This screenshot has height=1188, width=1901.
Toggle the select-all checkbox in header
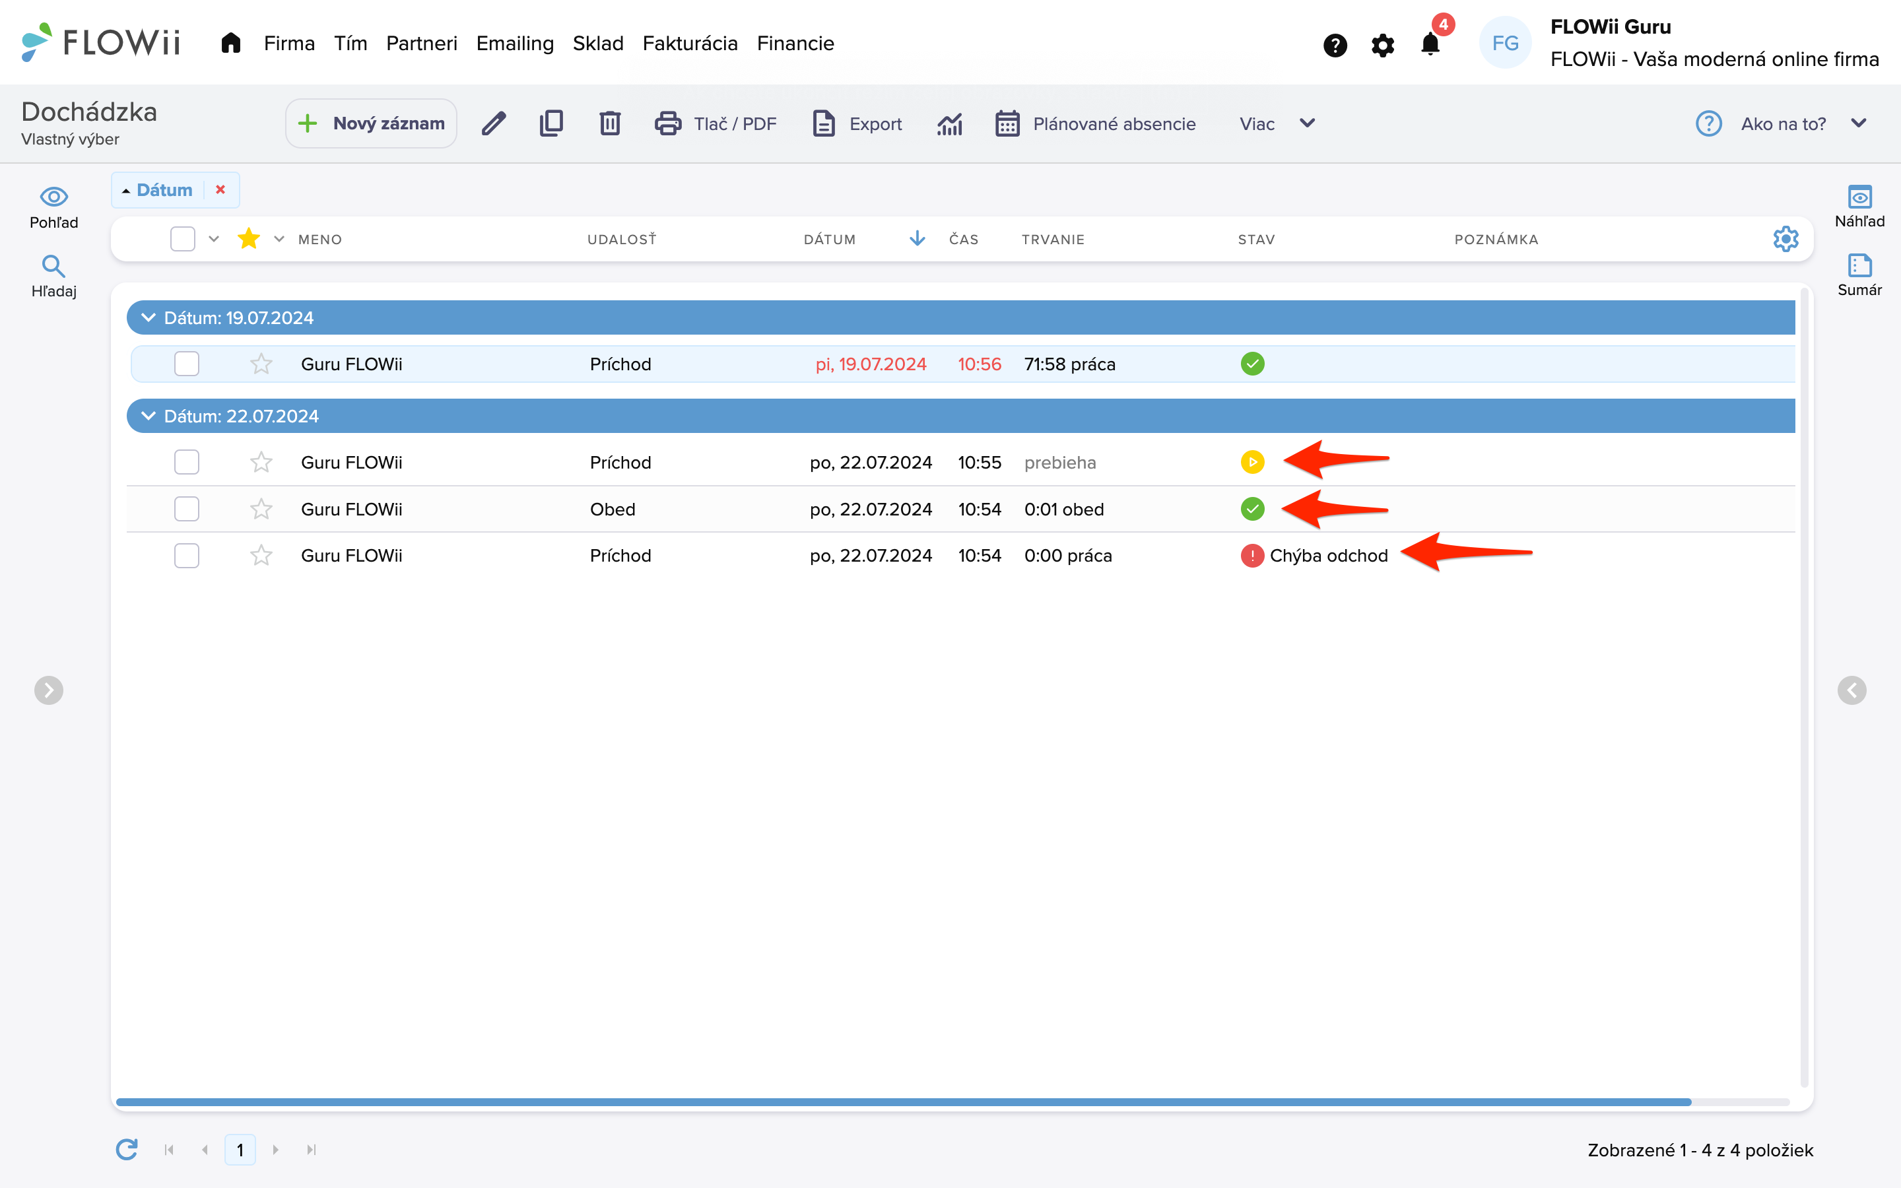(x=182, y=239)
